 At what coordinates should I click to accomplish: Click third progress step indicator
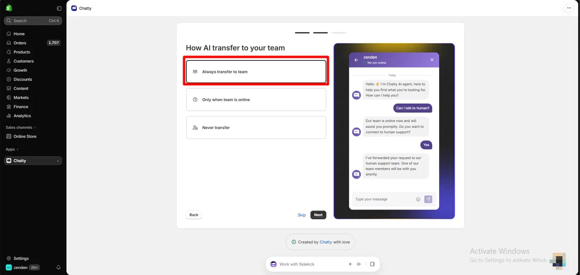click(x=338, y=33)
